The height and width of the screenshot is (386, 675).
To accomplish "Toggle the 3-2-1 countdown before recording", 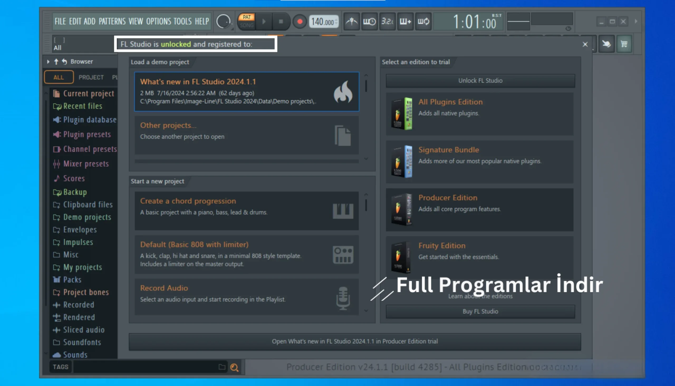I will point(387,21).
